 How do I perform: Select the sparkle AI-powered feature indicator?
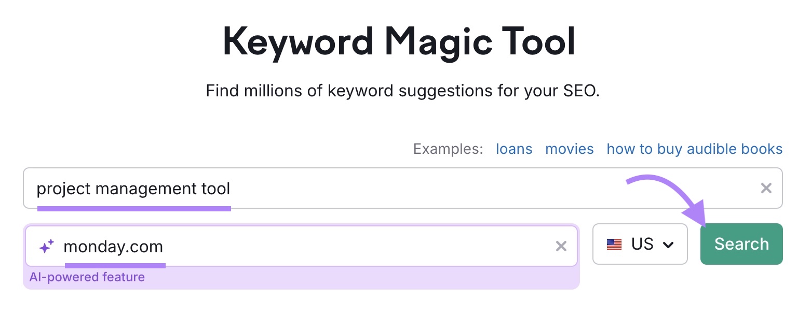pyautogui.click(x=46, y=246)
